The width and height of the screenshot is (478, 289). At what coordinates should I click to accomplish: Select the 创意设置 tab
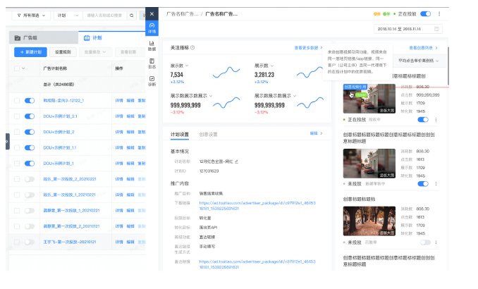tap(208, 135)
